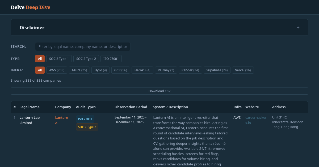
Task: Filter by Railway infrastructure
Action: tap(166, 70)
